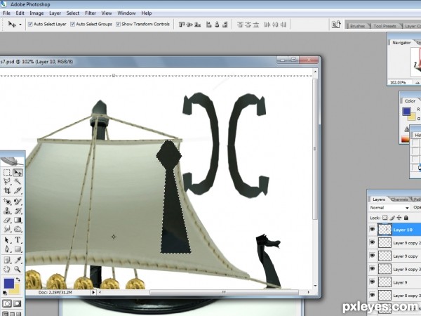The image size is (421, 316).
Task: Open the Filter menu
Action: click(x=91, y=13)
